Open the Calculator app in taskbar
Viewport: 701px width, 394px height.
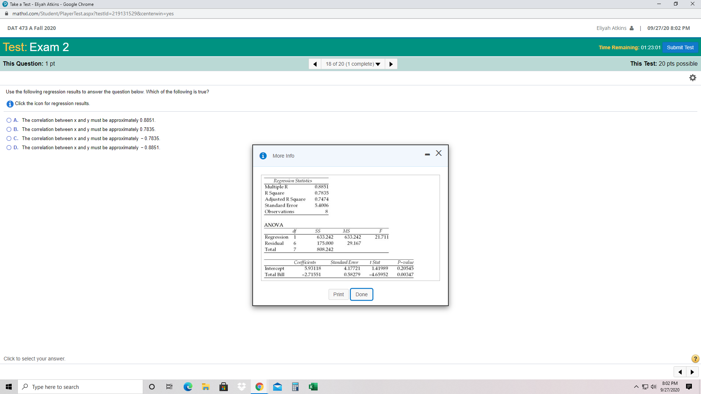pyautogui.click(x=295, y=387)
